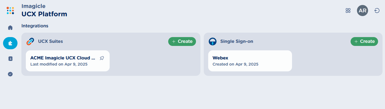Create a new Single Sign-on integration
Screen dimensions: 385x109
[364, 41]
